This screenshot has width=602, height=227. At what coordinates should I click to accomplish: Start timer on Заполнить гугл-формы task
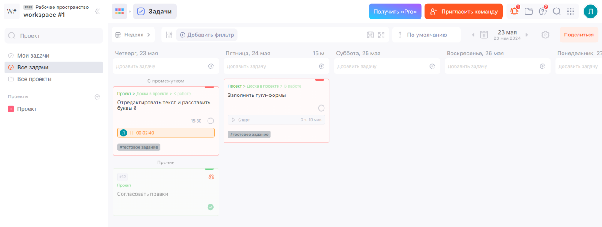coord(241,120)
